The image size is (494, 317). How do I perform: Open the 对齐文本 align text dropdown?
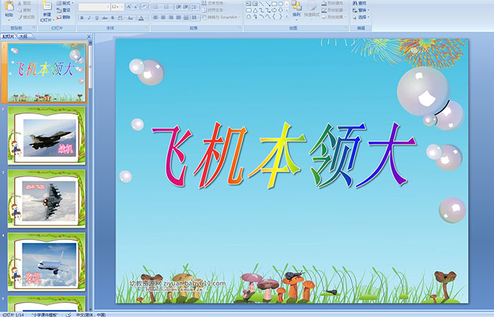point(214,10)
